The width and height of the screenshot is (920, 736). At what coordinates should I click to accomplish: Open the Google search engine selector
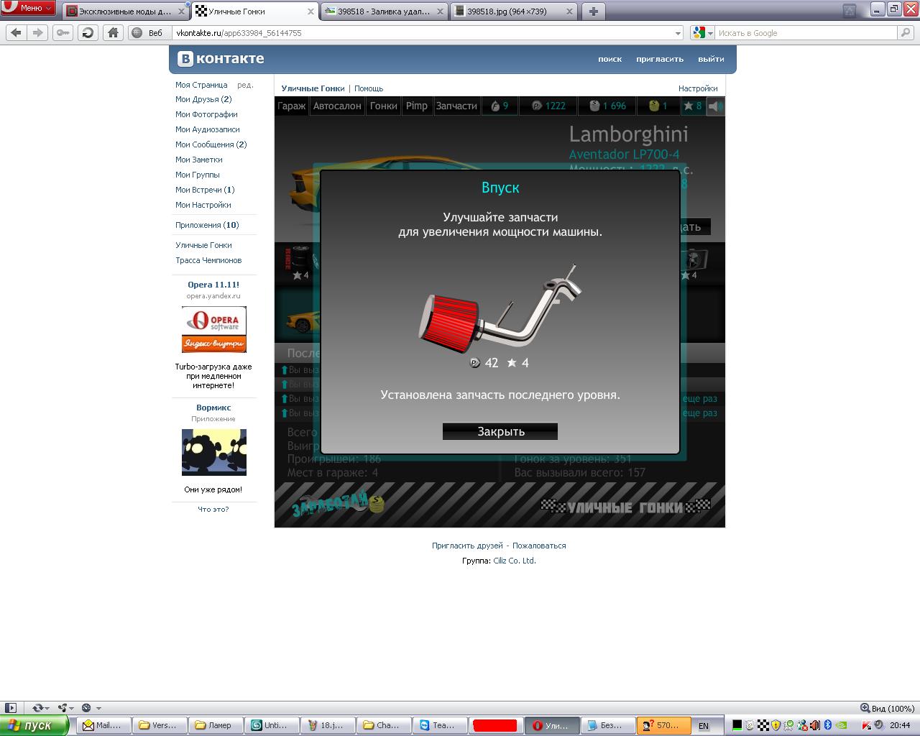tap(702, 33)
